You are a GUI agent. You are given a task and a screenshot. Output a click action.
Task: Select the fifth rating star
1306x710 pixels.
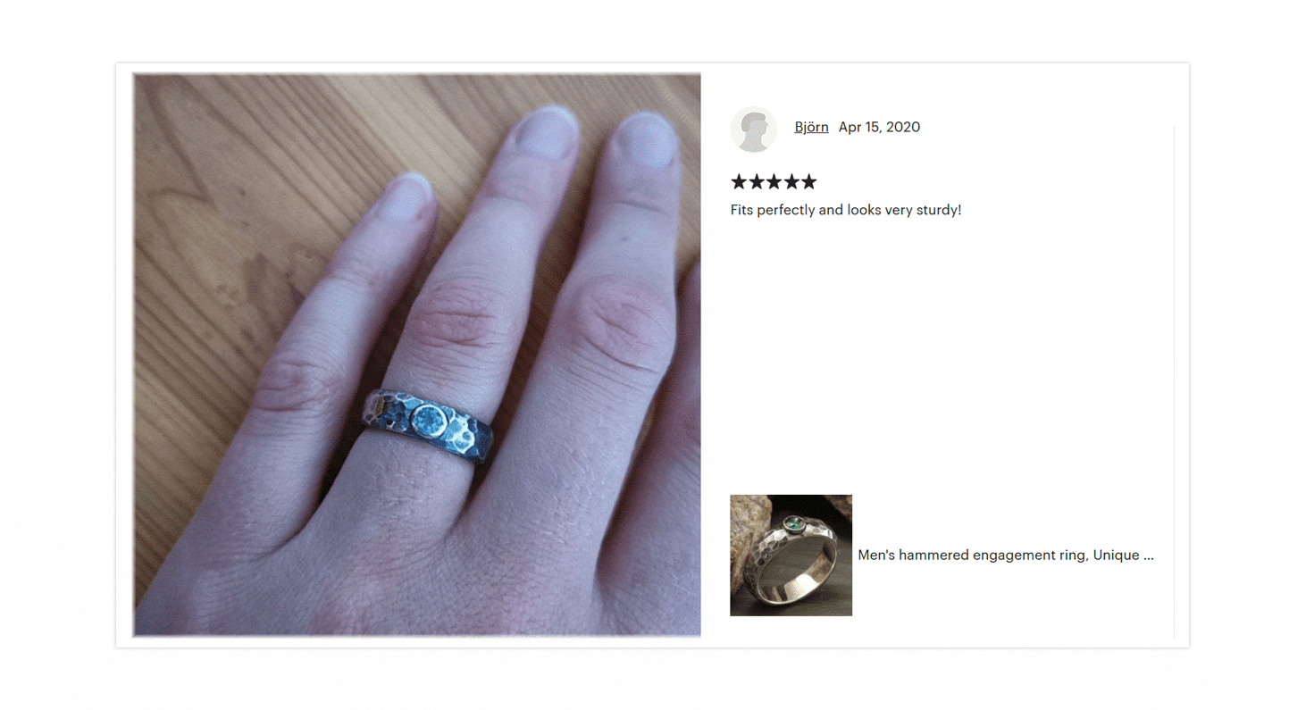pos(808,182)
